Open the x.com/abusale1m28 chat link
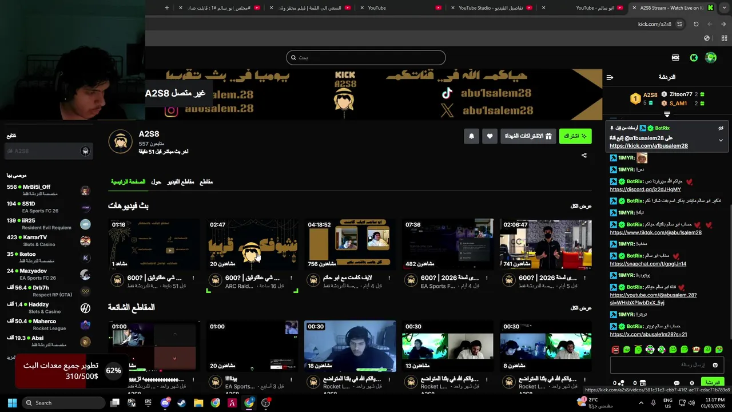732x412 pixels. 649,334
